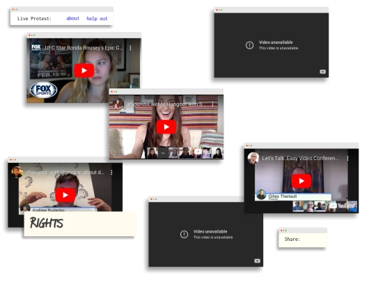Click the Share: window
Image resolution: width=376 pixels, height=282 pixels.
(303, 237)
